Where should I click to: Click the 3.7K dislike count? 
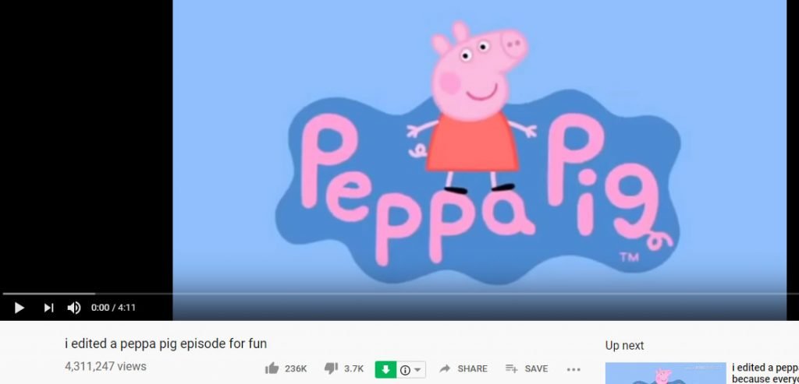(354, 368)
